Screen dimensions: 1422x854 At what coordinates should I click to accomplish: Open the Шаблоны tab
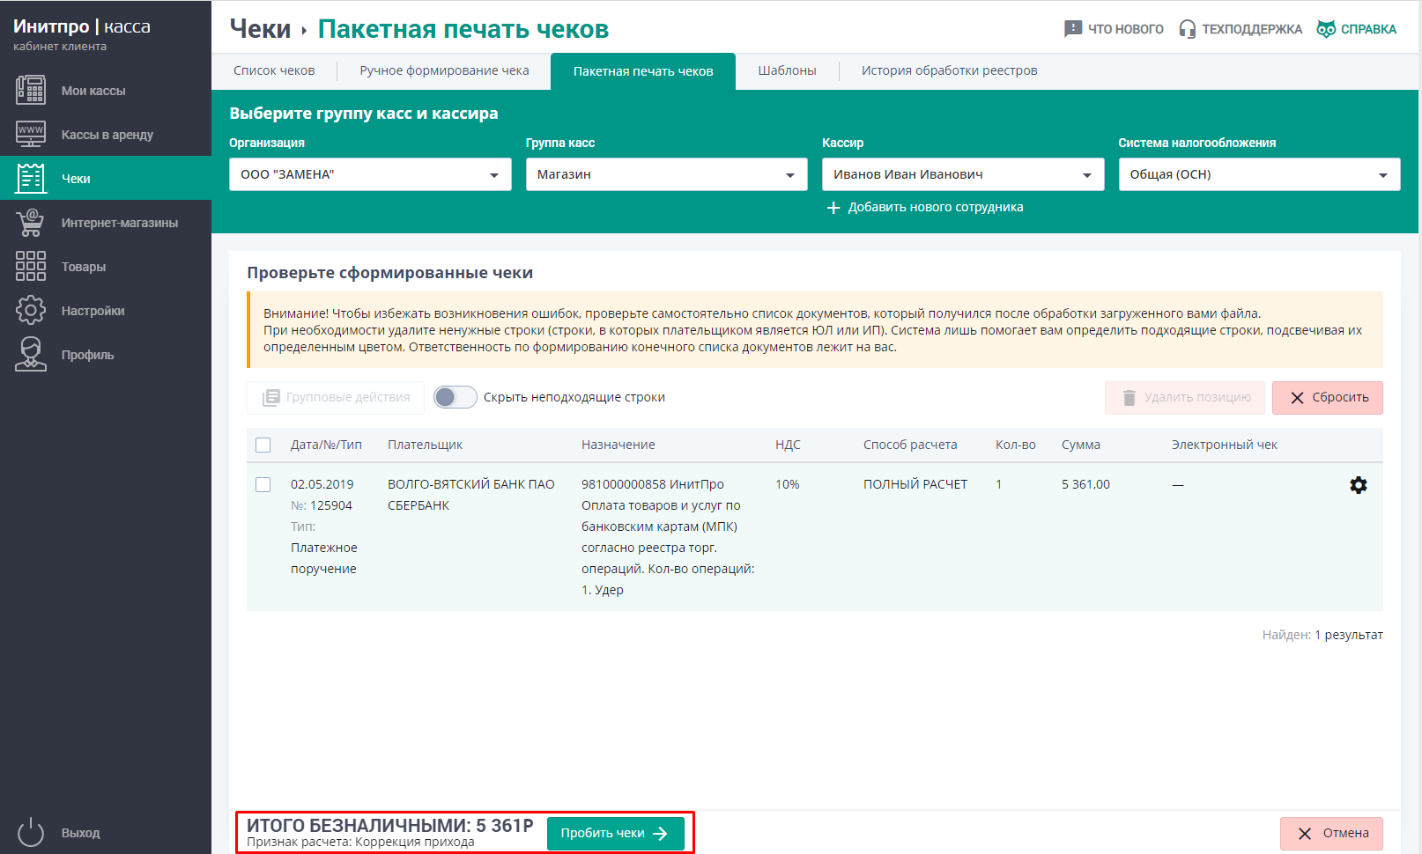tap(787, 70)
